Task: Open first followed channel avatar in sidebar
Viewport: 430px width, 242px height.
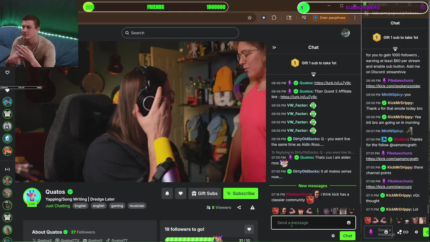Action: (7, 102)
